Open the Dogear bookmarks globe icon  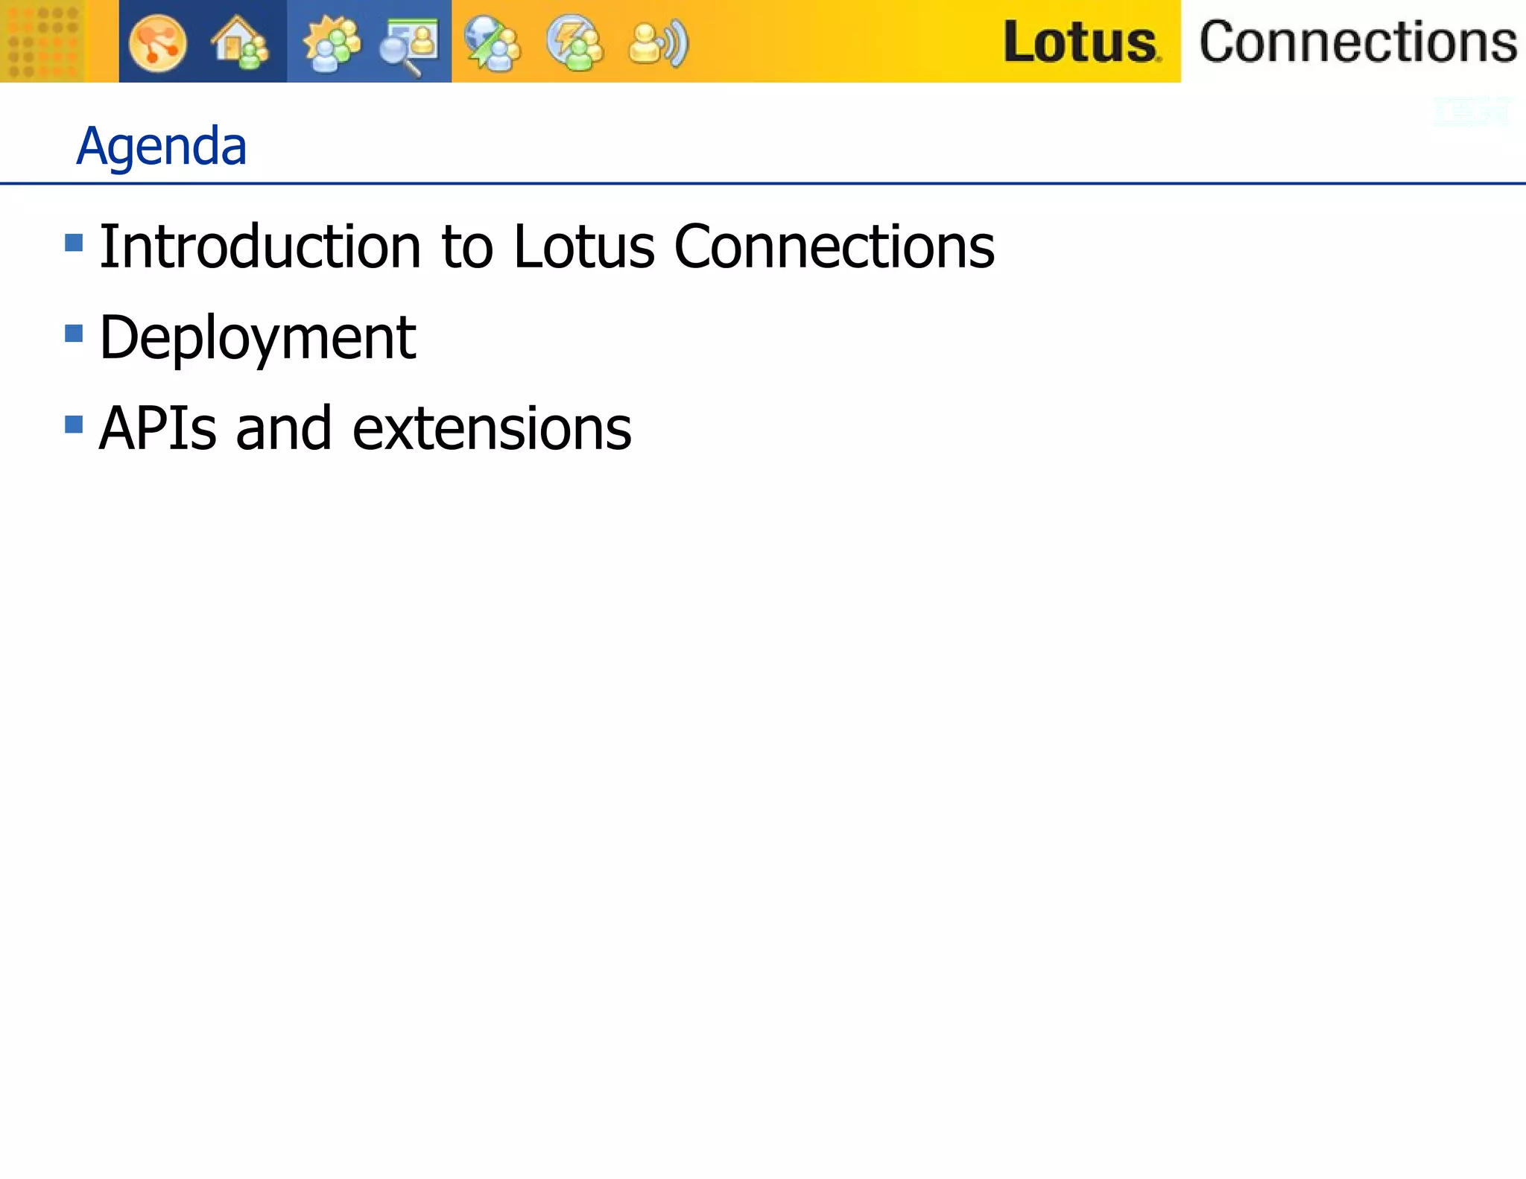pyautogui.click(x=492, y=43)
